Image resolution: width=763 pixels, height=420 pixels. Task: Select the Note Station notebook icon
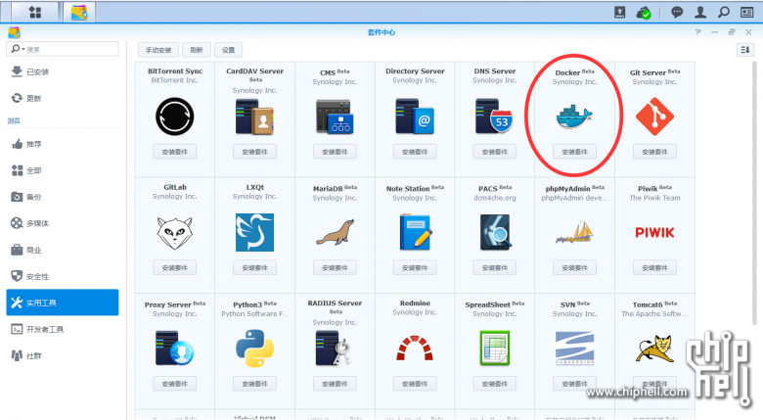(x=415, y=232)
